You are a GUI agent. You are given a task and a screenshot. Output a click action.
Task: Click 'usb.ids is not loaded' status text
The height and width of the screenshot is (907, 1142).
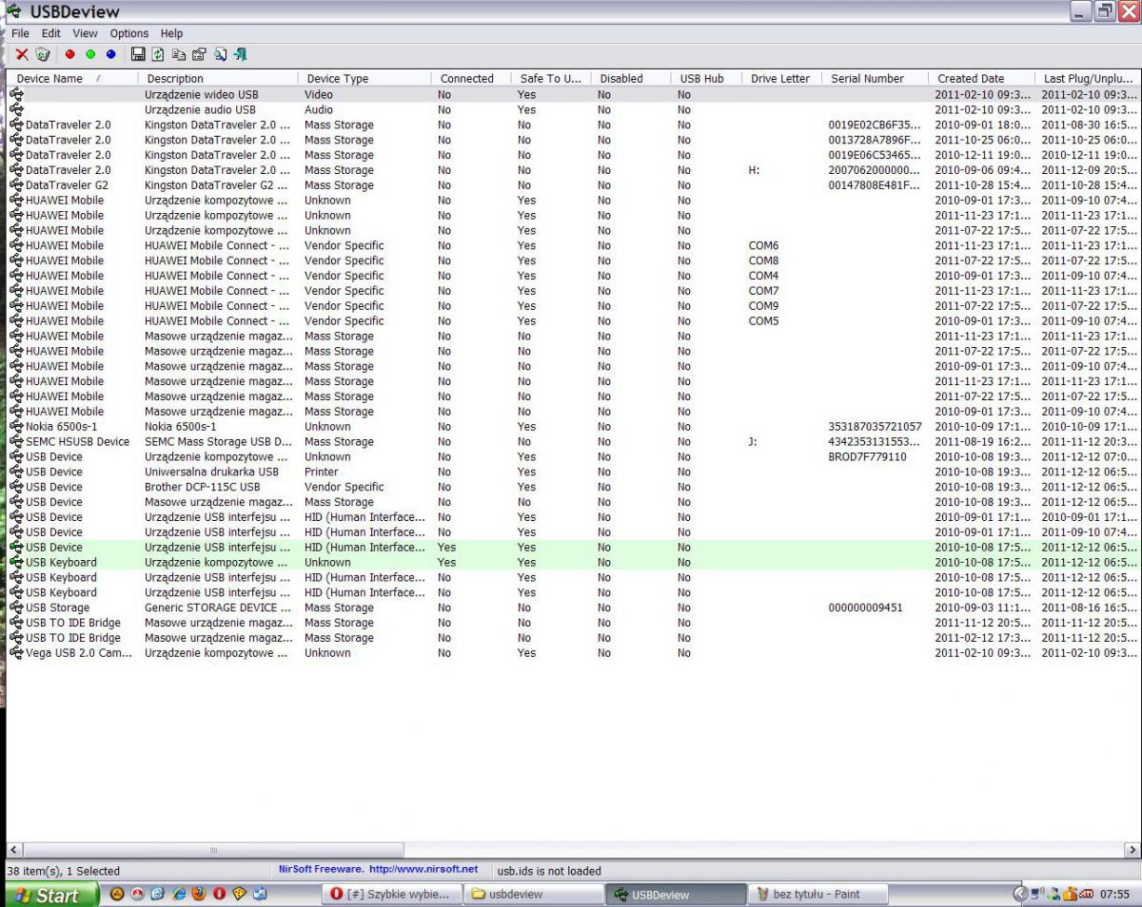pos(549,871)
